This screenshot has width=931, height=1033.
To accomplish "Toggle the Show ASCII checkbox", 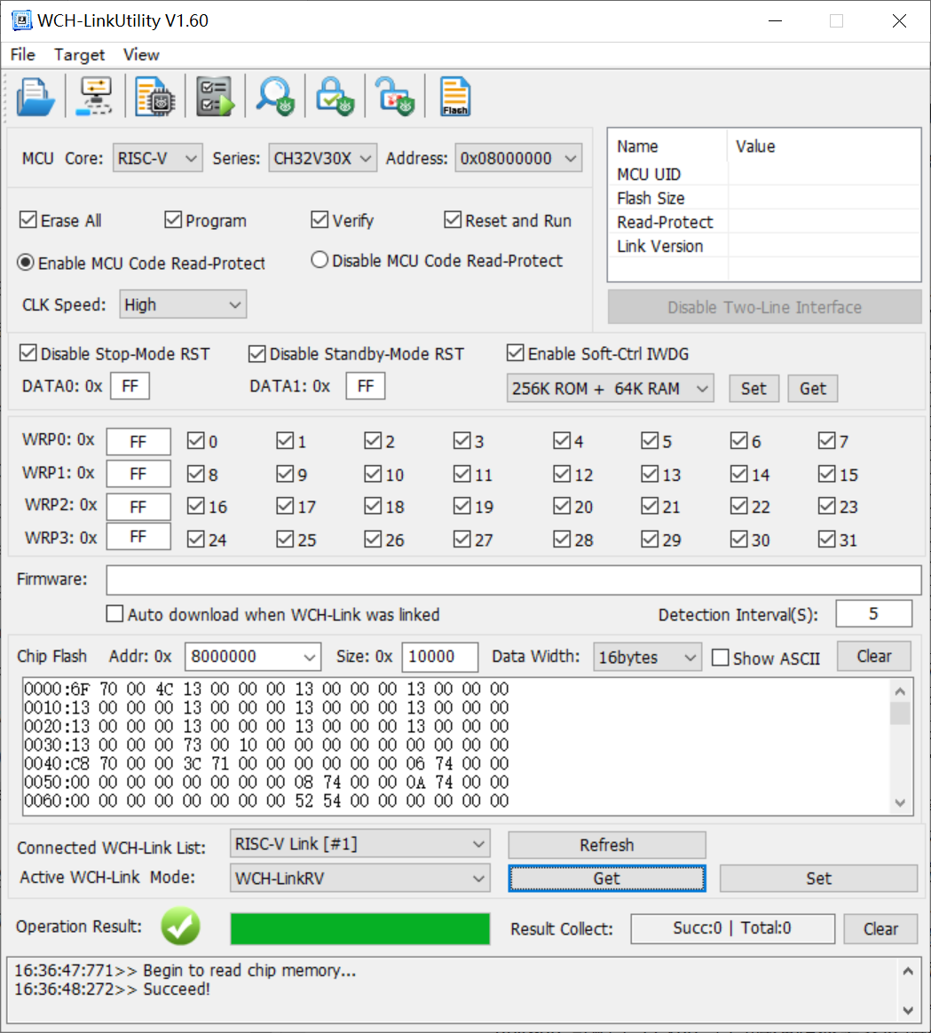I will pos(721,658).
